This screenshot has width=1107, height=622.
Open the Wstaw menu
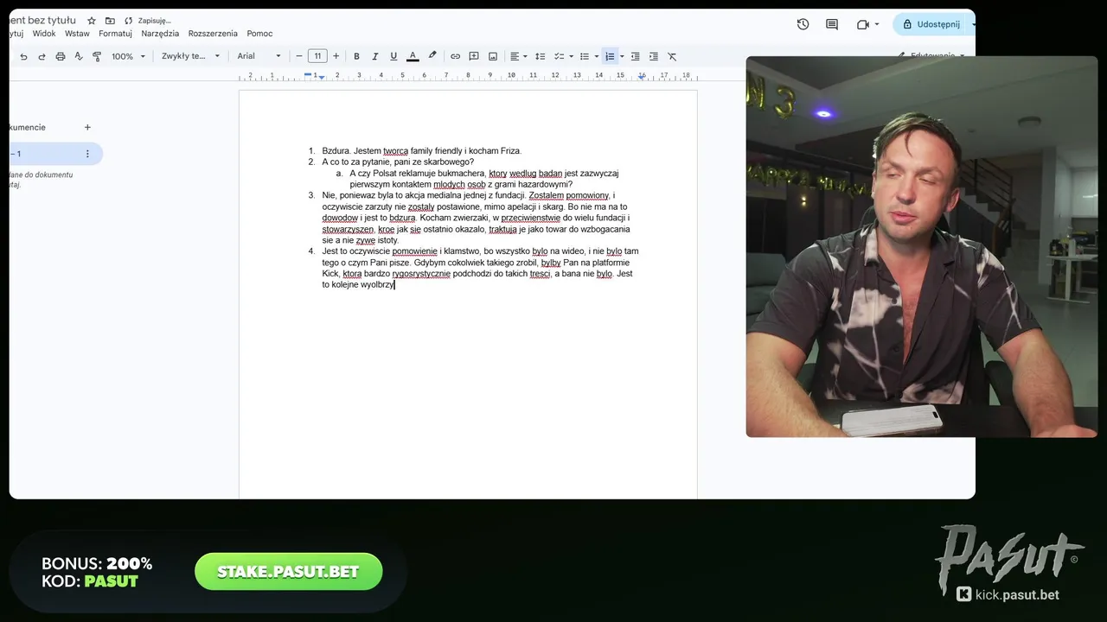click(x=77, y=34)
